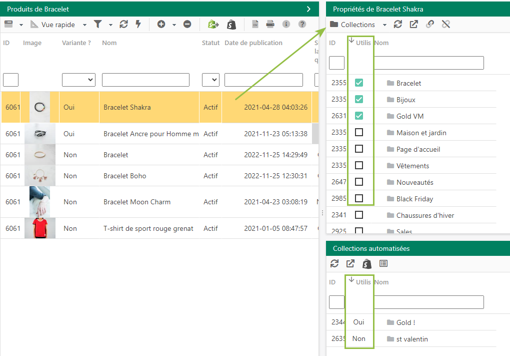Open the Vue rapide view mode

pos(53,25)
